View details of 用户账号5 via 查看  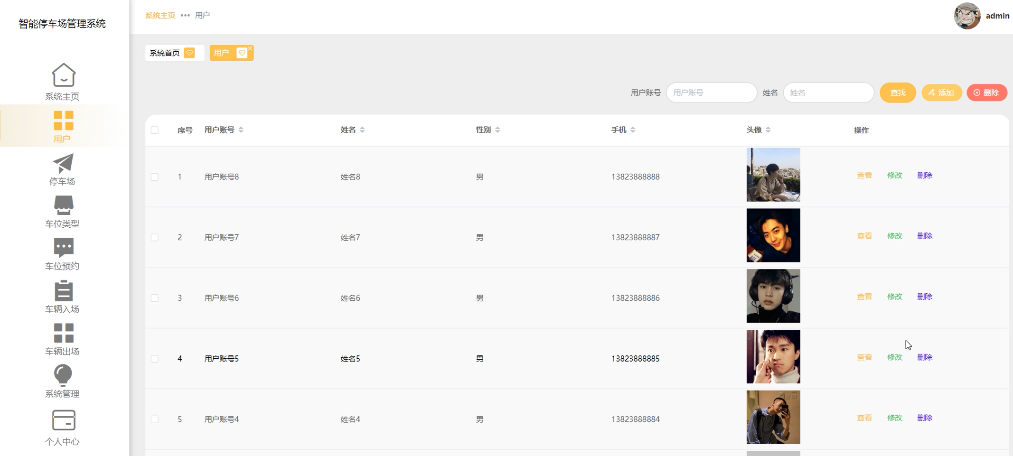coord(864,357)
